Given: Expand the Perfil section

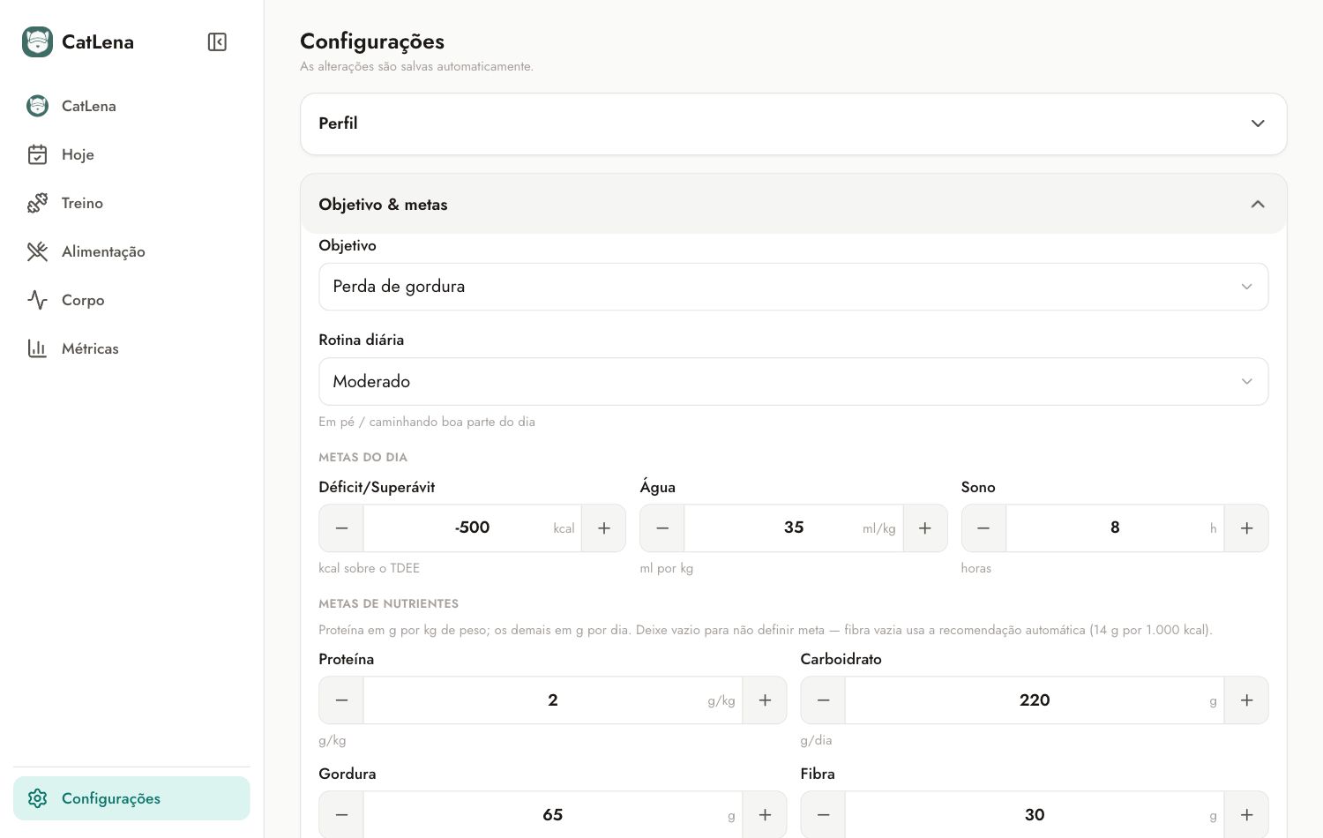Looking at the screenshot, I should pos(793,123).
